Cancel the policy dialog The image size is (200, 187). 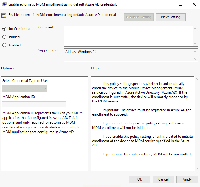point(163,179)
